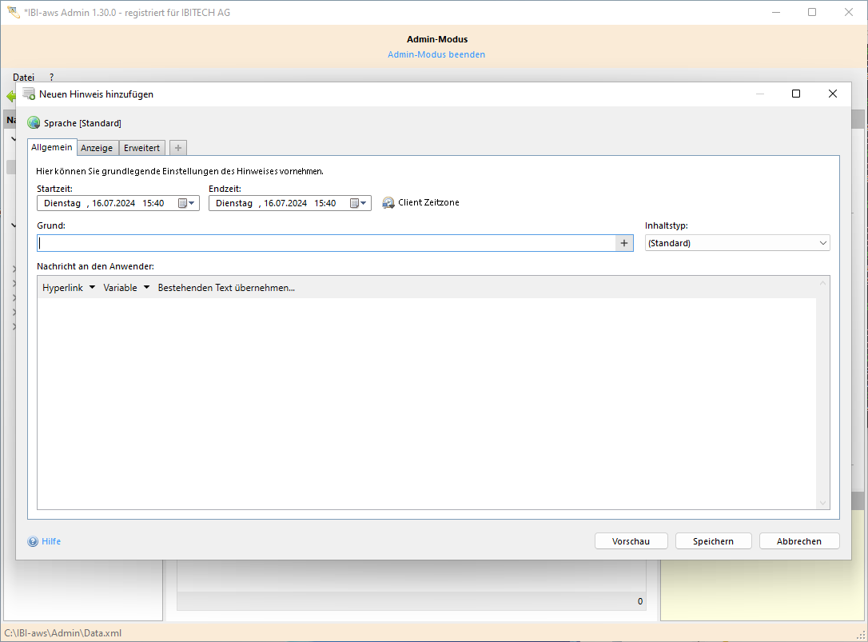The image size is (868, 642).
Task: Switch to the Erweitert tab
Action: coord(141,148)
